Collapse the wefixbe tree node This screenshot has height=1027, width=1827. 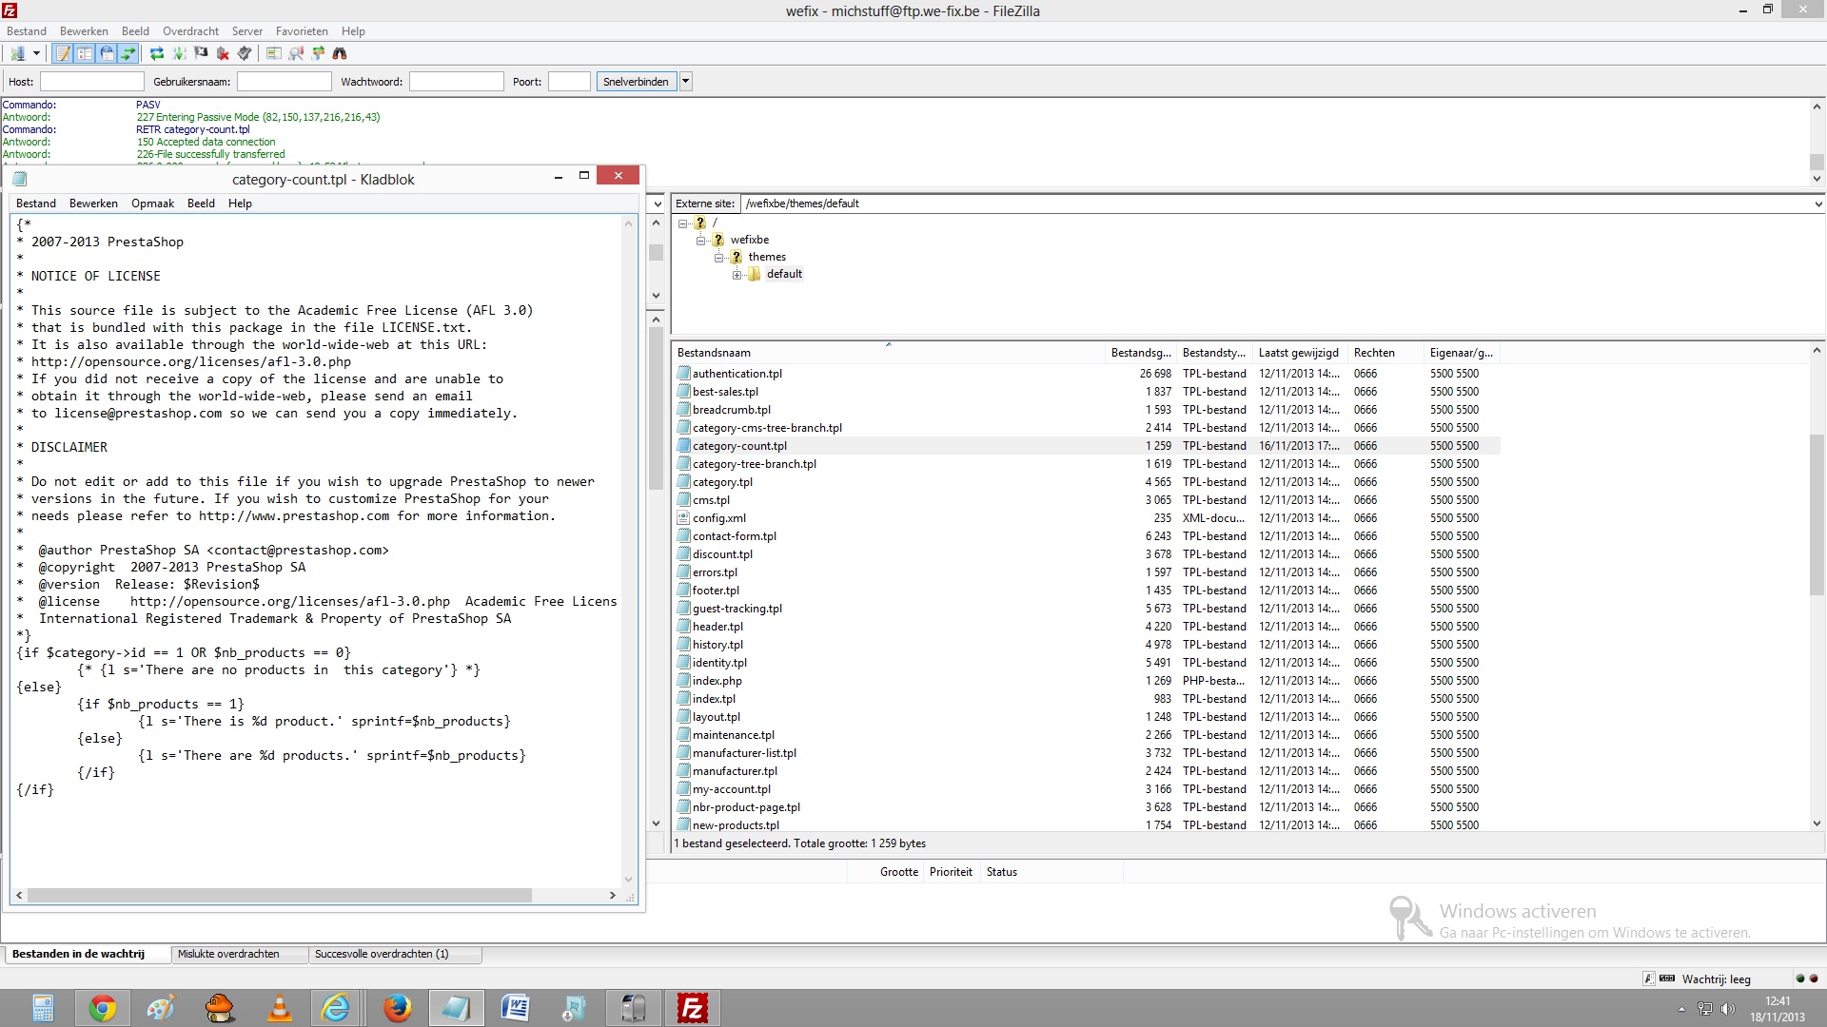tap(701, 241)
